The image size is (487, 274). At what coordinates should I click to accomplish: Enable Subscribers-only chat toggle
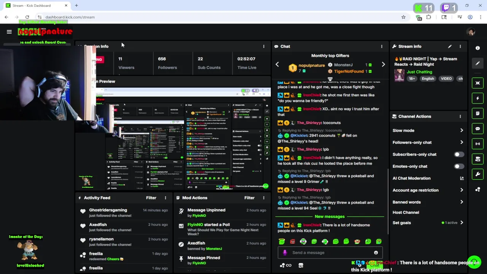pos(459,155)
